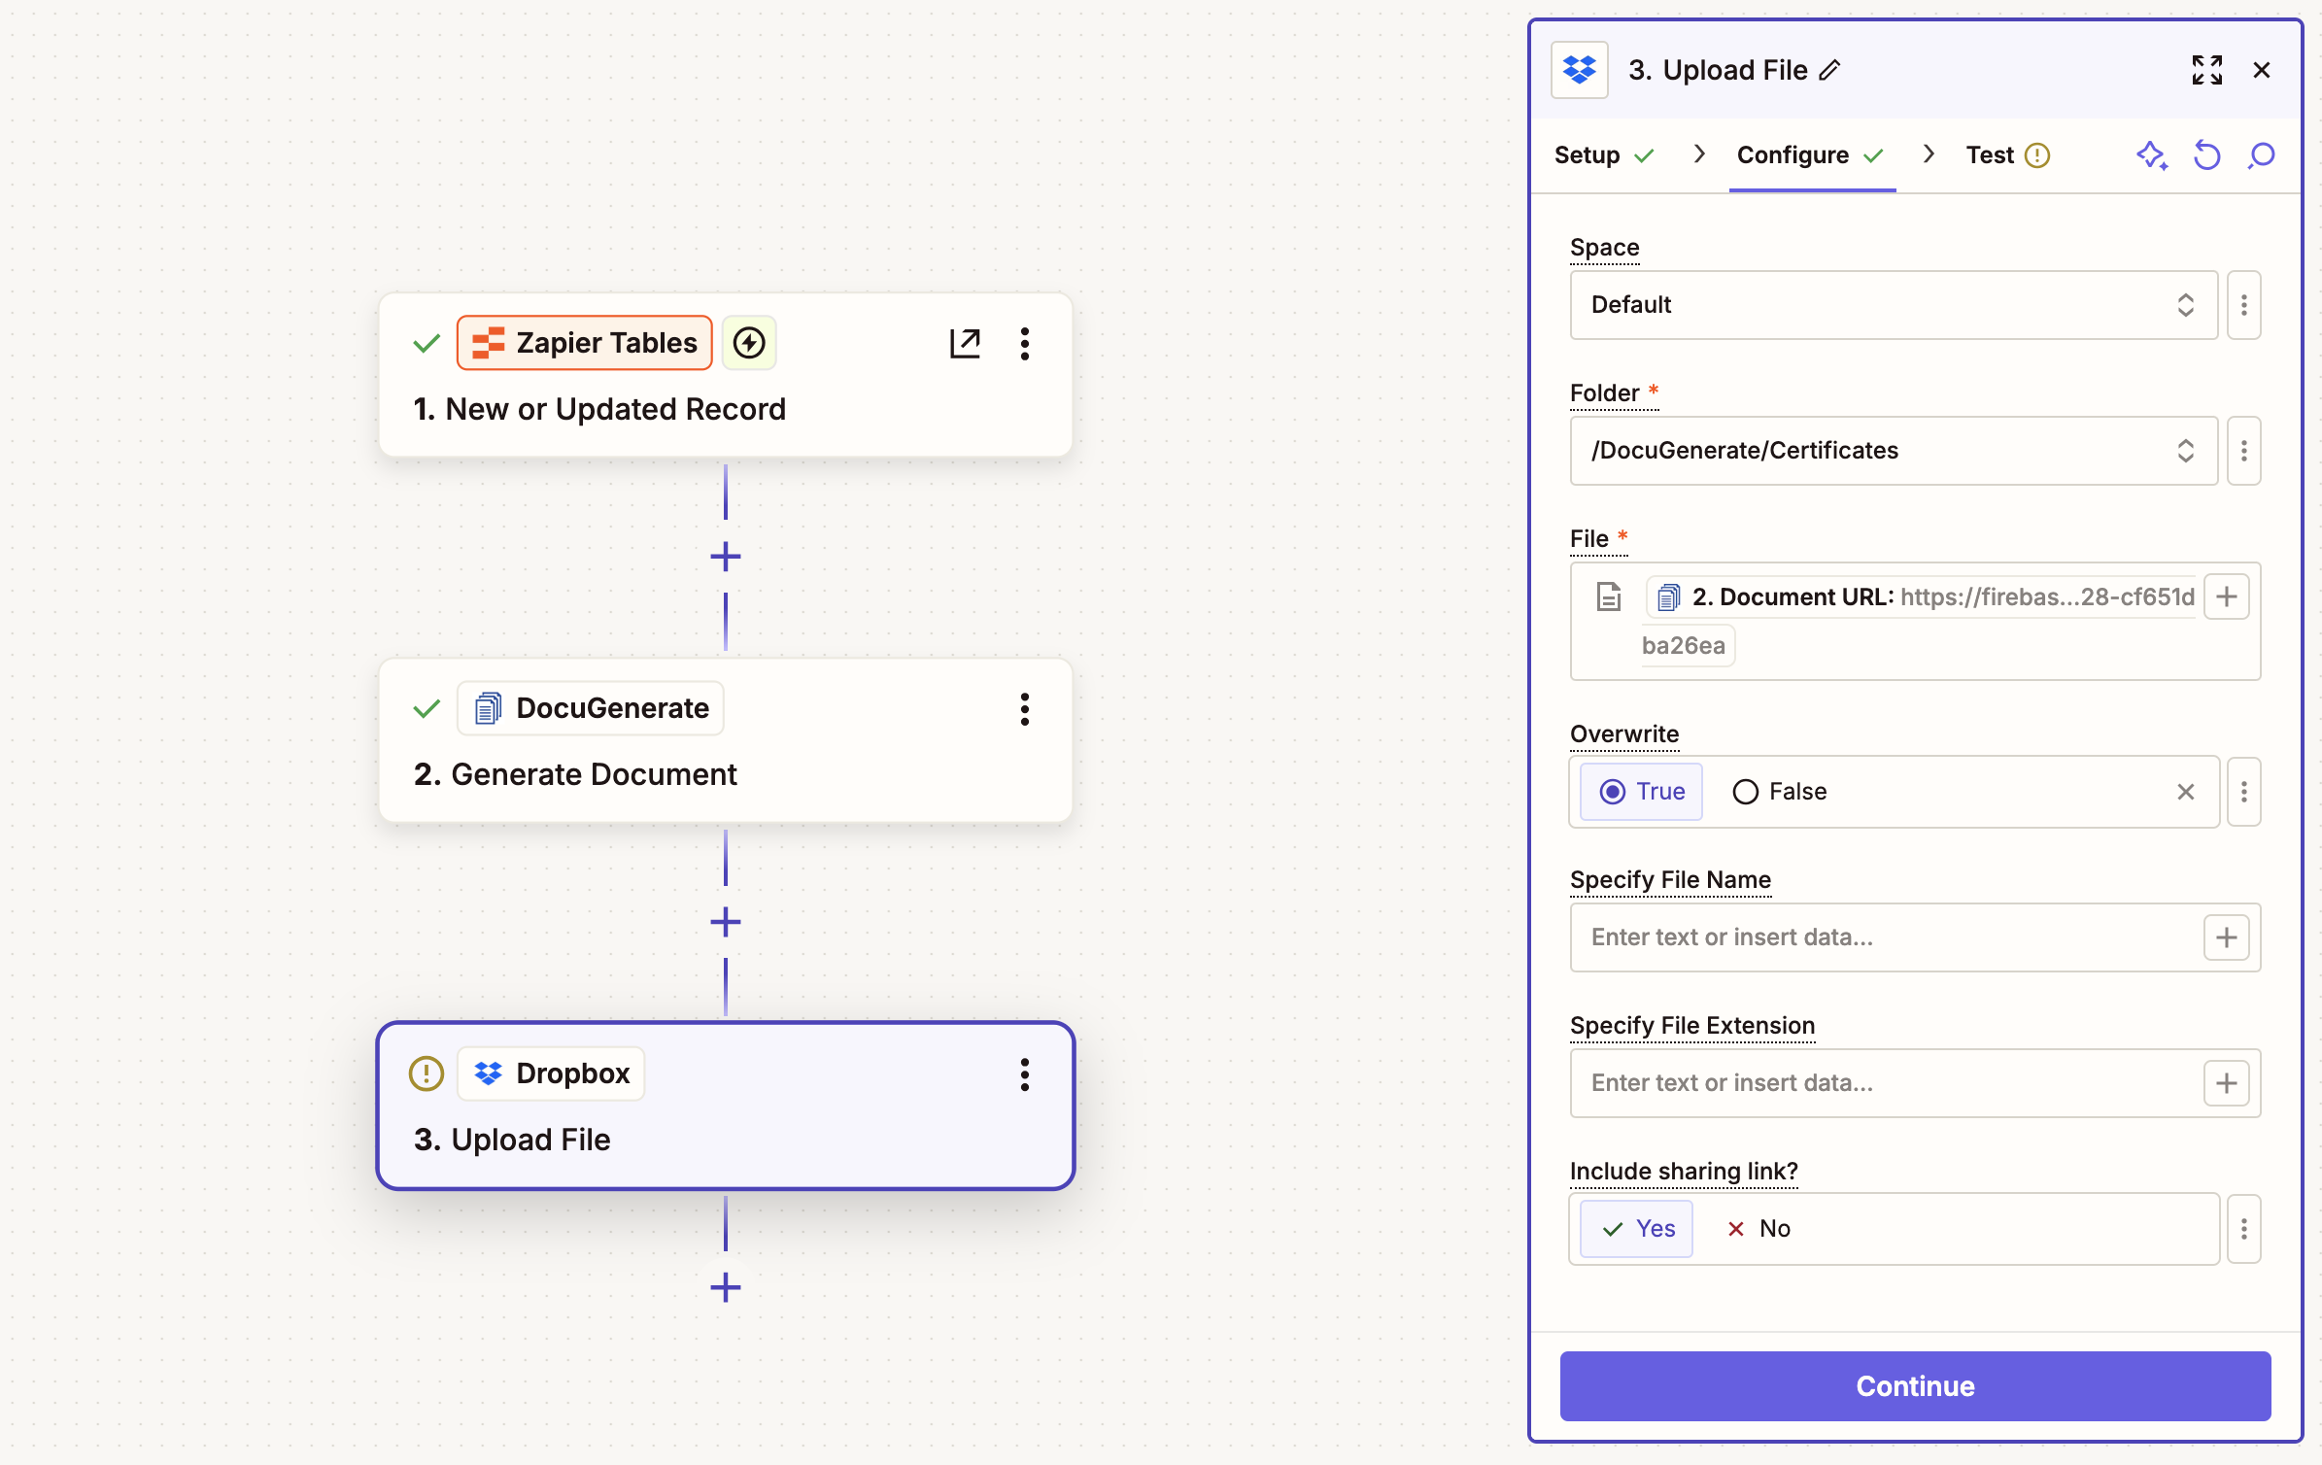Screen dimensions: 2322x1465
Task: Switch to the Configure tab
Action: pos(1811,155)
